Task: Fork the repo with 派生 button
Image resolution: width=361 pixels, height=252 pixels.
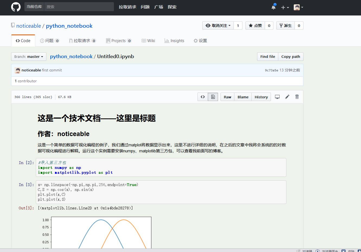Action: 286,26
